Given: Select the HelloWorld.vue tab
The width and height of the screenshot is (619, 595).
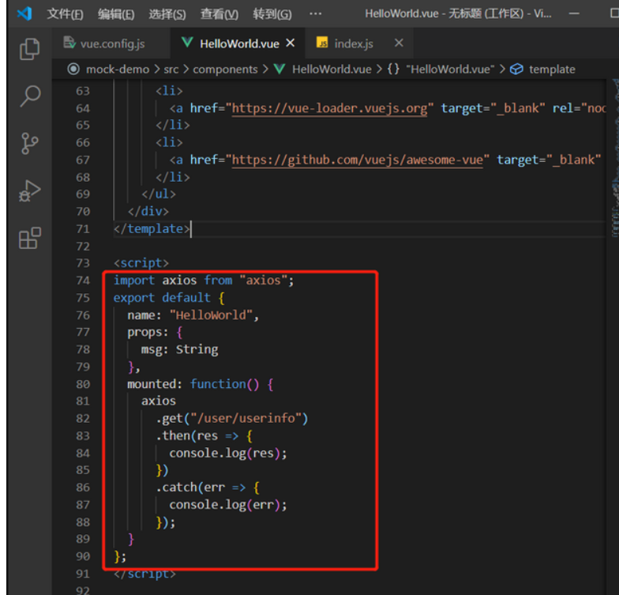Looking at the screenshot, I should tap(238, 43).
